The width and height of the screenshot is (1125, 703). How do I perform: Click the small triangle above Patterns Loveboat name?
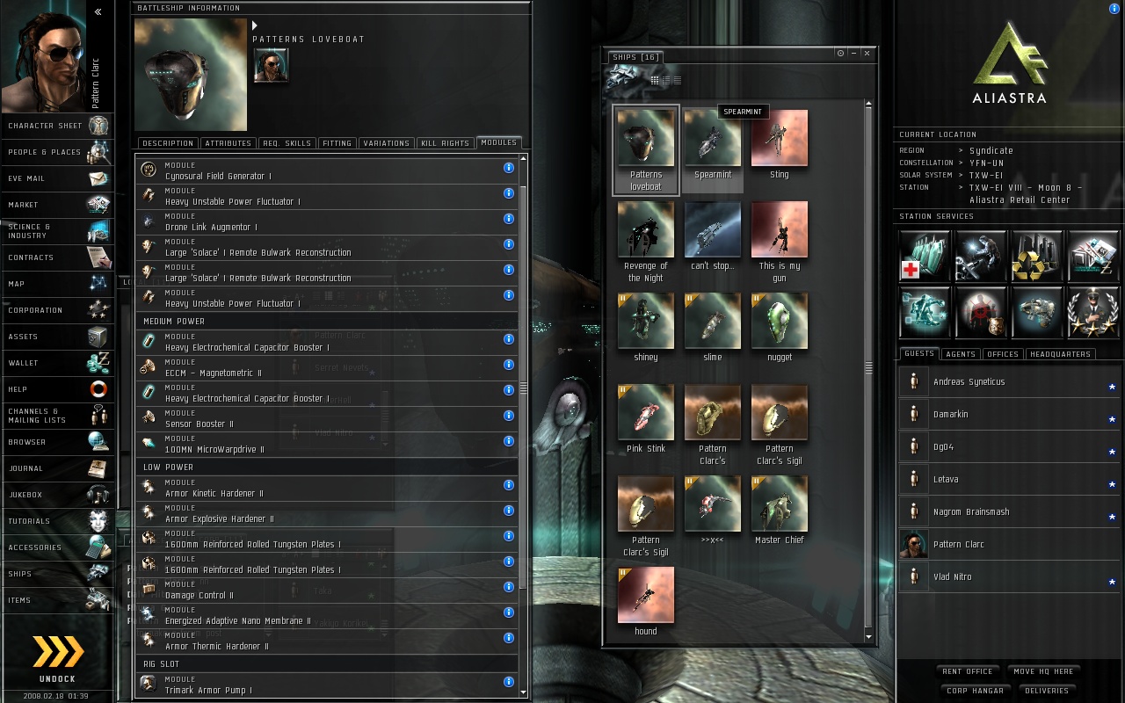(256, 25)
